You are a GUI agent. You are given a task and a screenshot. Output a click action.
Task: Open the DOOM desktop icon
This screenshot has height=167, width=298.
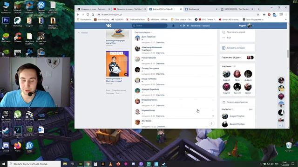pos(18,52)
